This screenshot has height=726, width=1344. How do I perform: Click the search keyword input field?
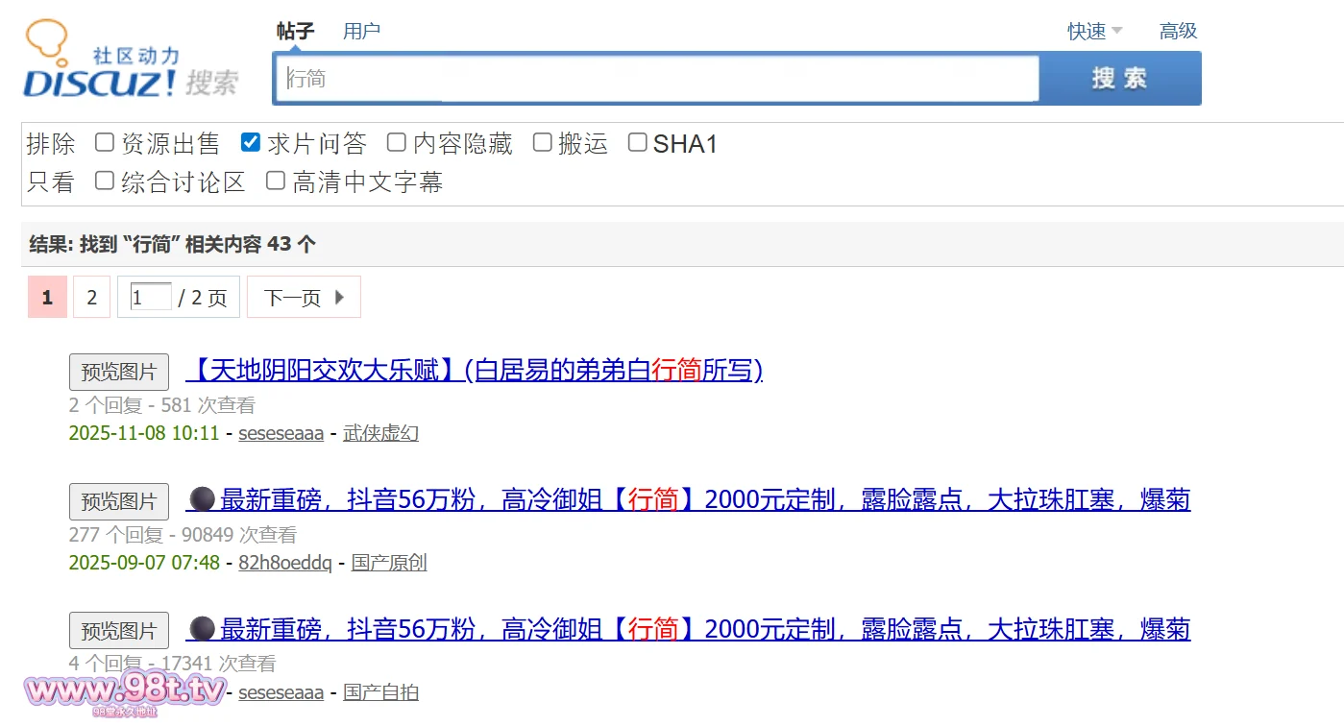[x=655, y=79]
